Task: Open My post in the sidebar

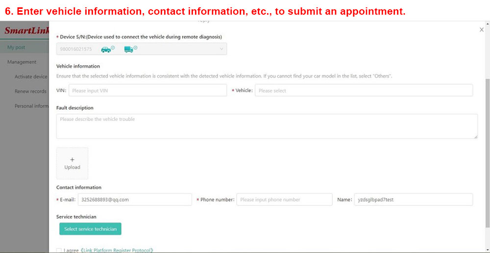Action: [16, 47]
